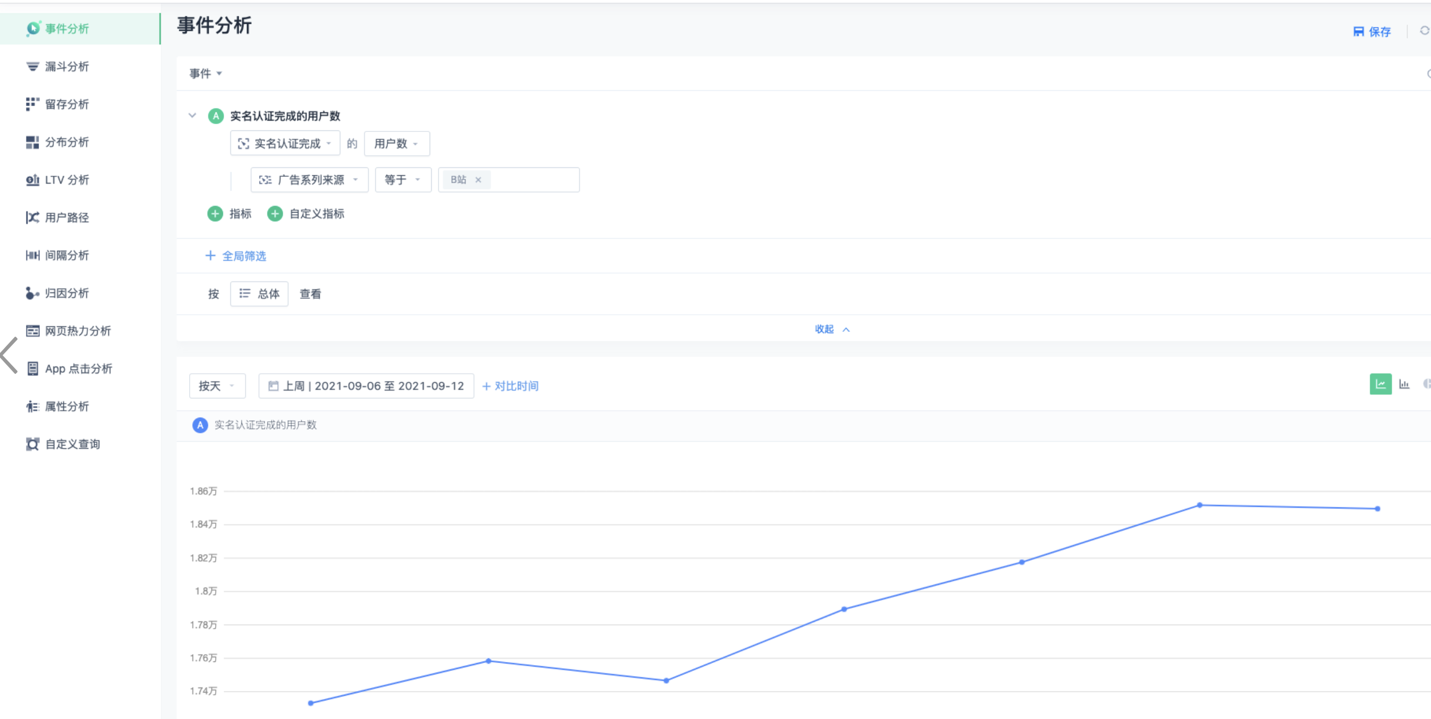Open User path (用户路径) analysis

[x=66, y=217]
